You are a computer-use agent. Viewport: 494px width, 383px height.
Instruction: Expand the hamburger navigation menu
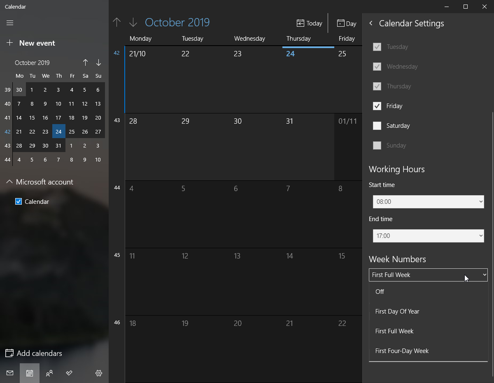coord(10,23)
